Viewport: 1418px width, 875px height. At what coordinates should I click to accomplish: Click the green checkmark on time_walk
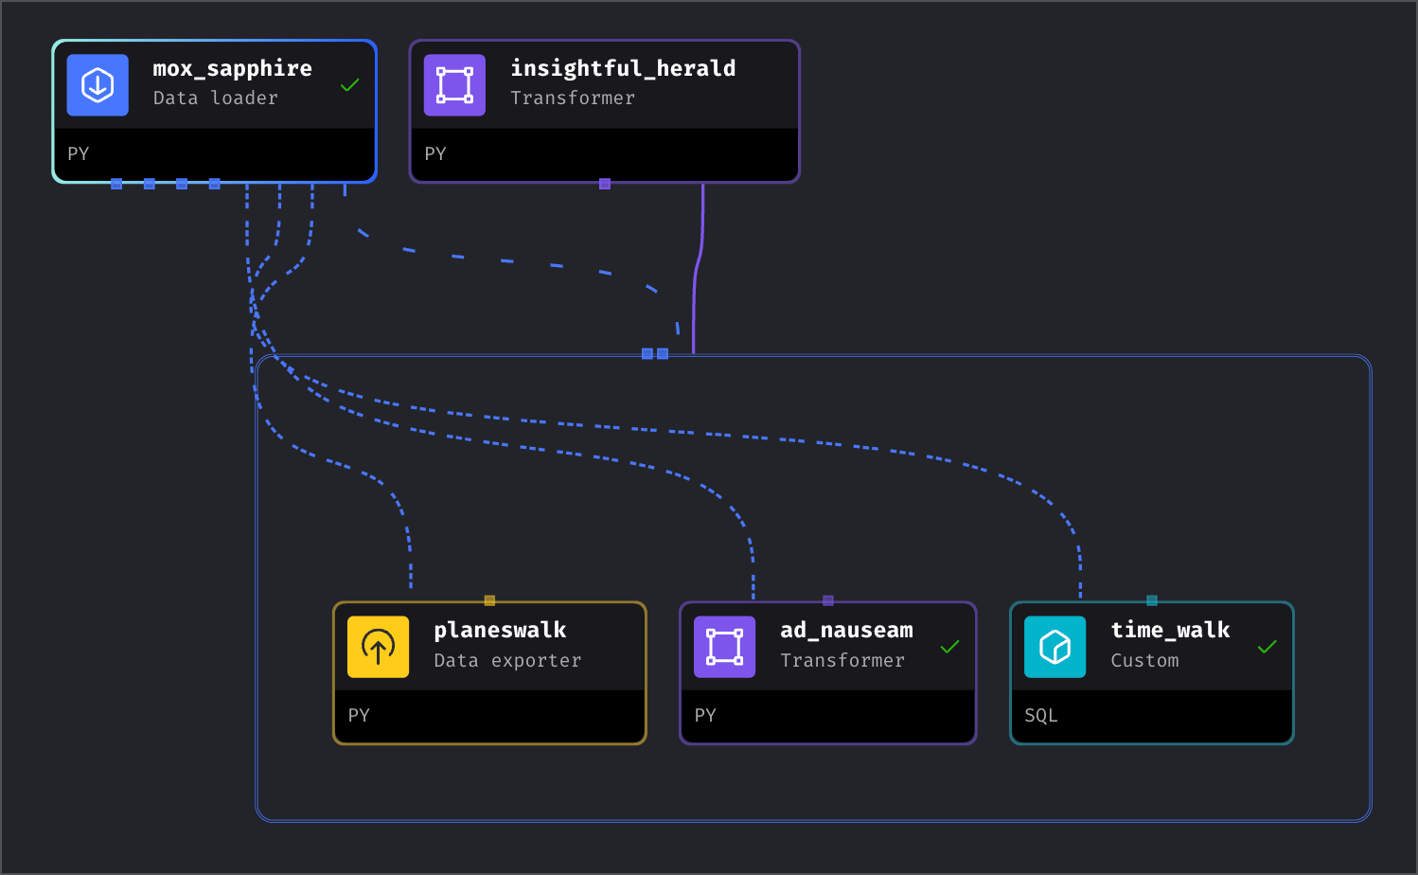click(1267, 647)
